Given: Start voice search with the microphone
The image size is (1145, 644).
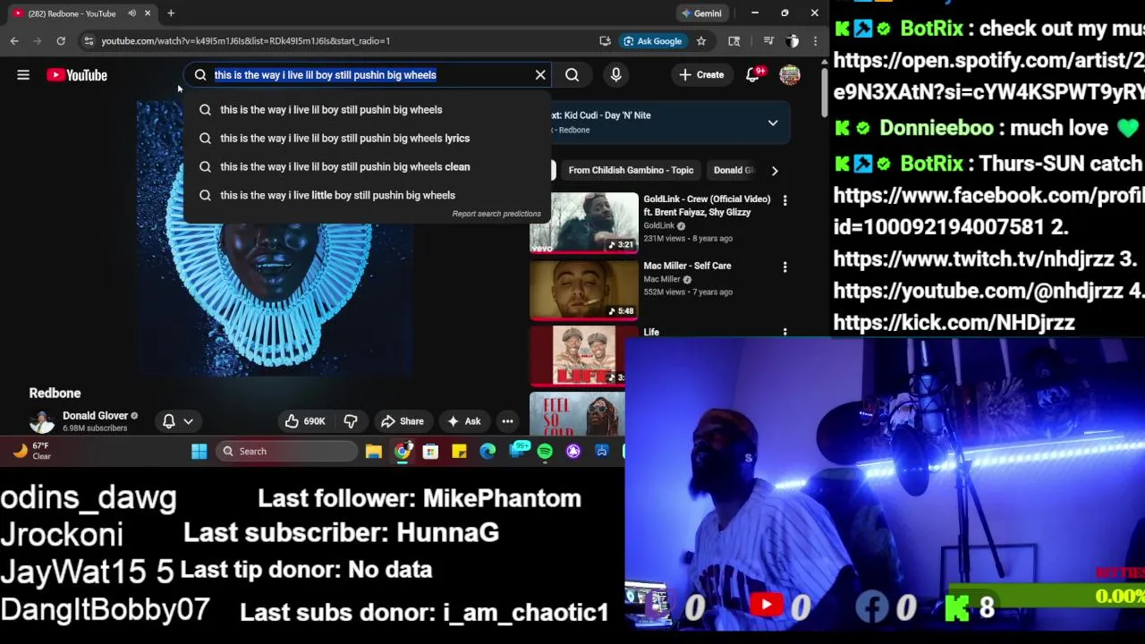Looking at the screenshot, I should (x=615, y=75).
